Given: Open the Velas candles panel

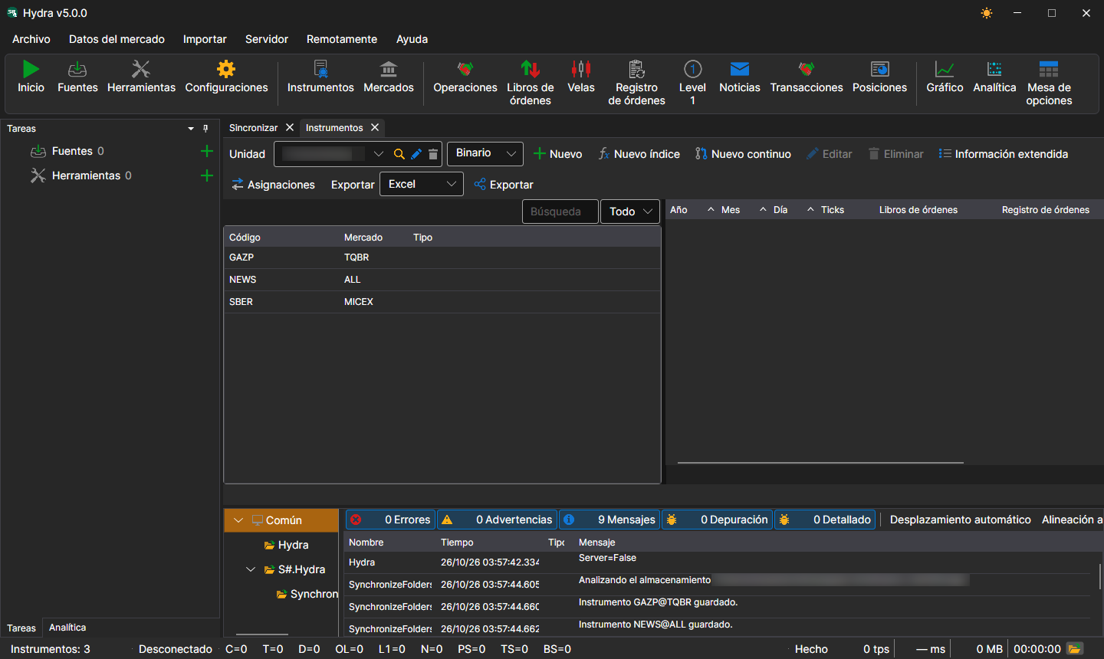Looking at the screenshot, I should click(x=581, y=77).
